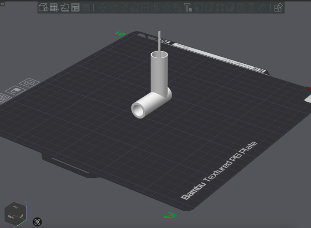Click the Add object cube icon
The height and width of the screenshot is (228, 311).
43,7
